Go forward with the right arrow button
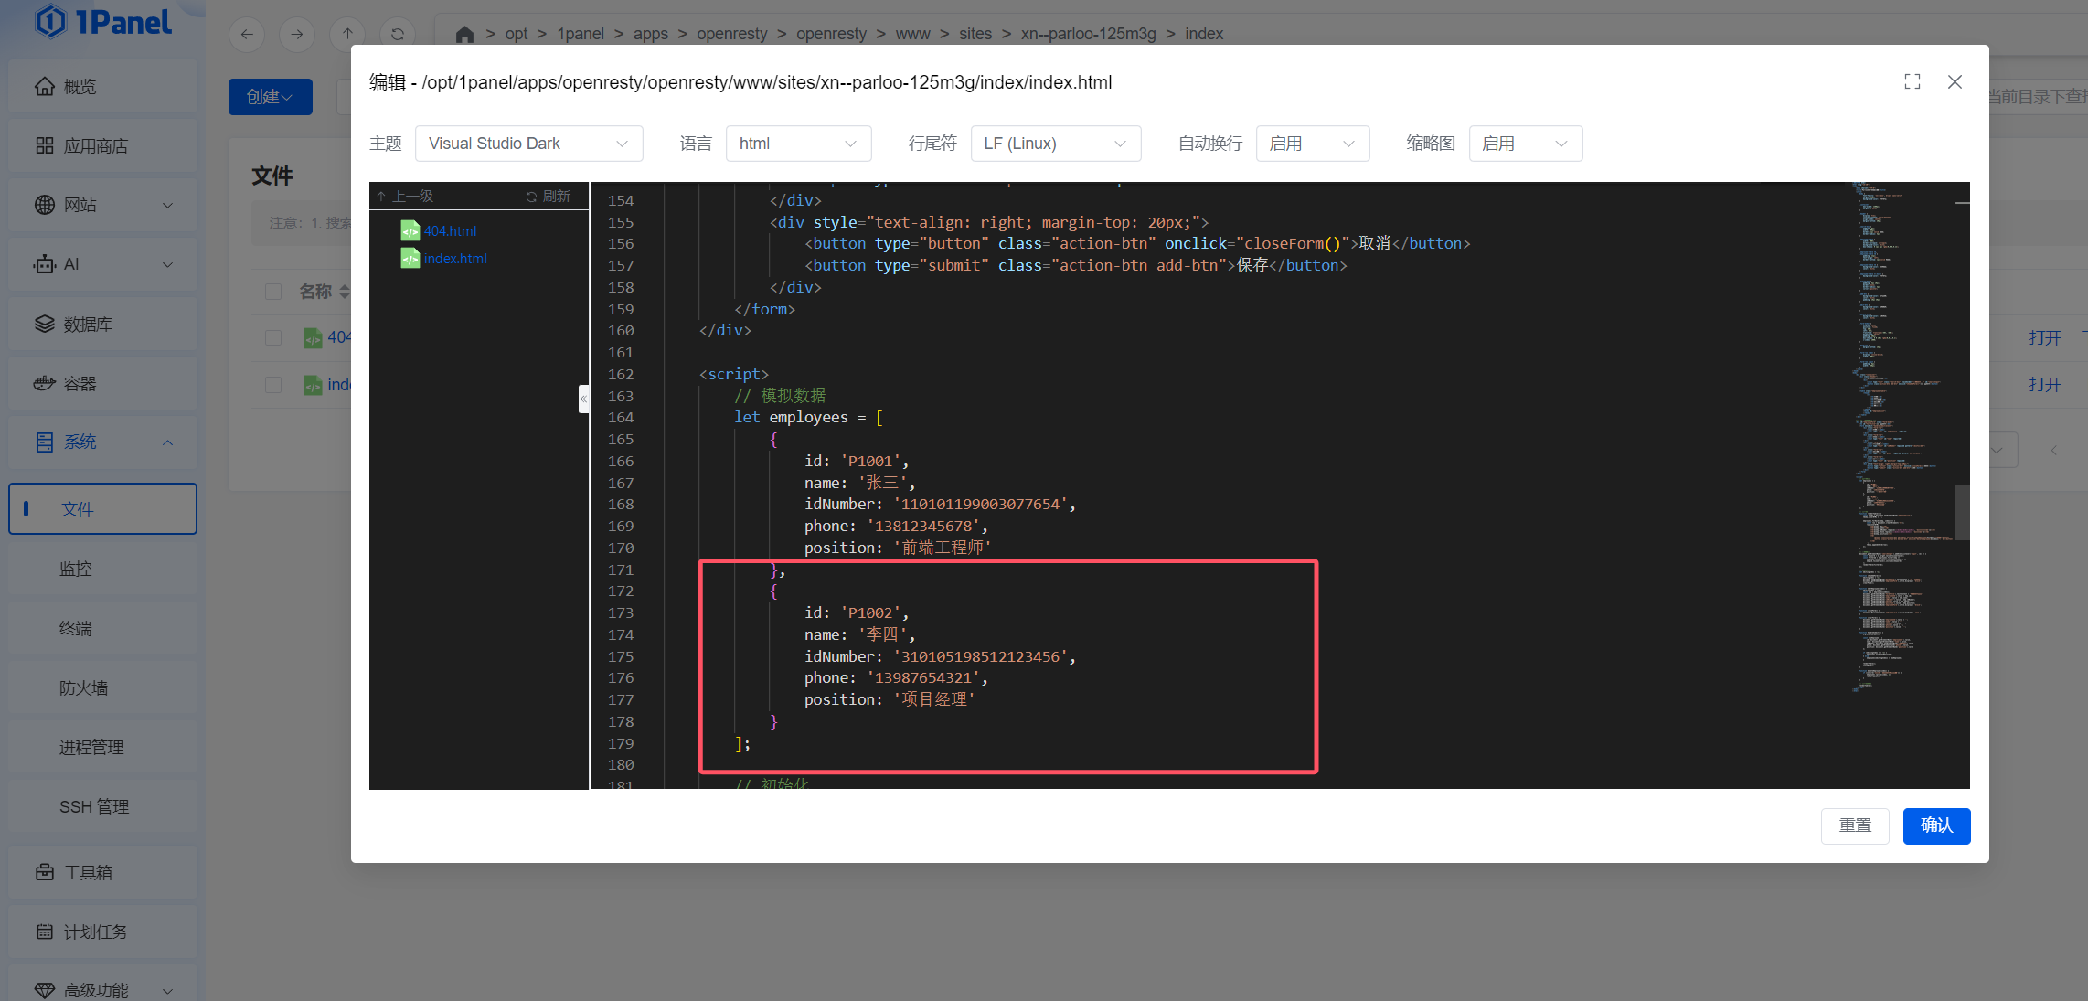 tap(297, 34)
